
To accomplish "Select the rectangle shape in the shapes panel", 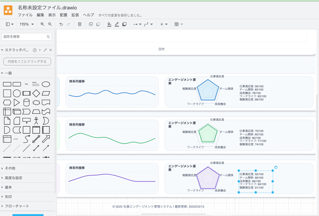I will pos(7,84).
